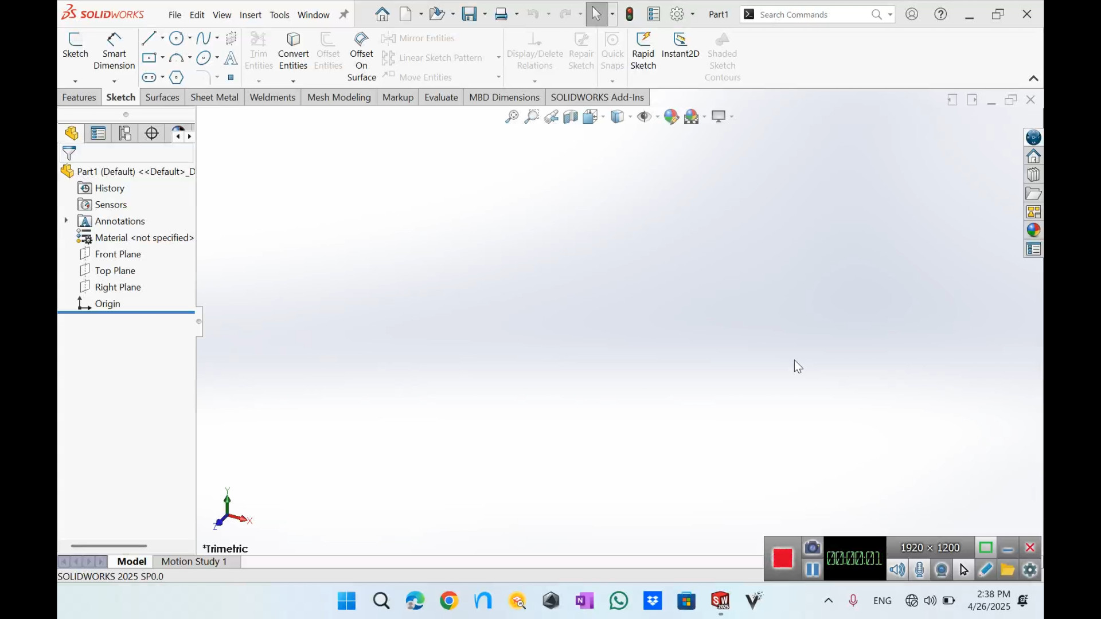Collapse the CommandManager ribbon chevron
The height and width of the screenshot is (619, 1101).
[1033, 79]
